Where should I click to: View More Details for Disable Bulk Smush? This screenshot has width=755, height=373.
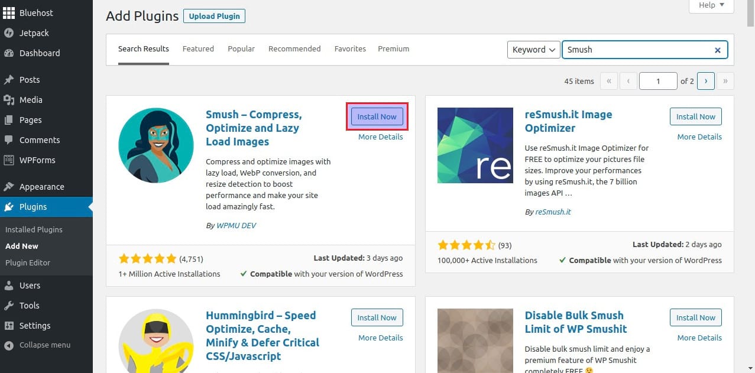tap(699, 338)
